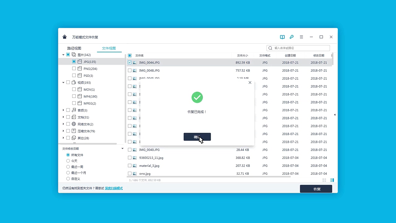
Task: Click the MPEG(2) folder icon
Action: 80,103
